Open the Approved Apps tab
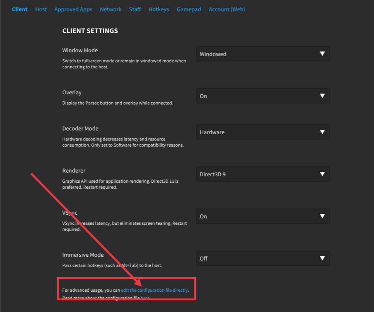 point(73,9)
